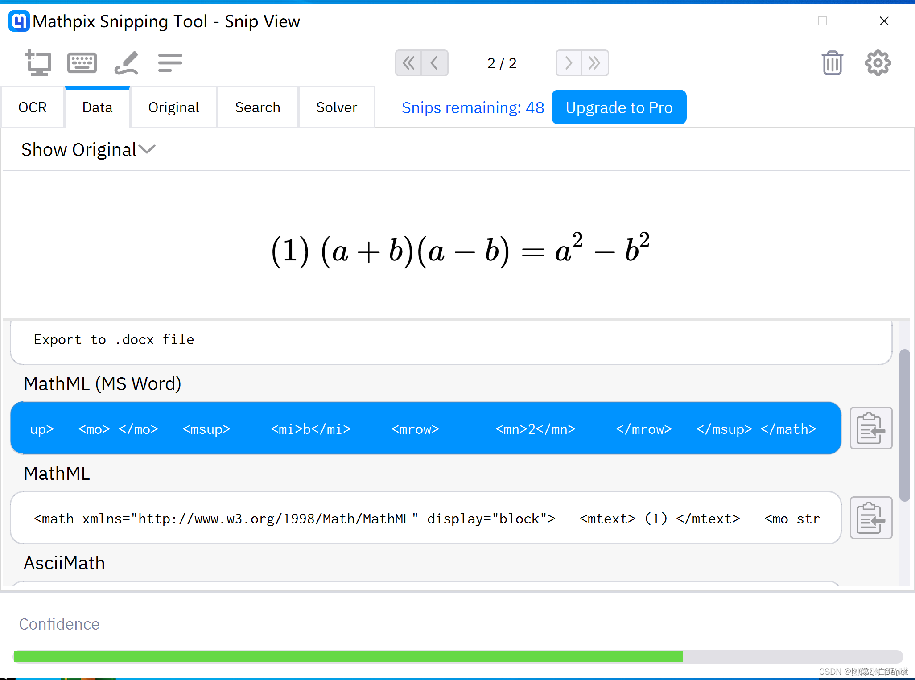Open settings with the gear icon
Screen dimensions: 915x680
pyautogui.click(x=877, y=63)
